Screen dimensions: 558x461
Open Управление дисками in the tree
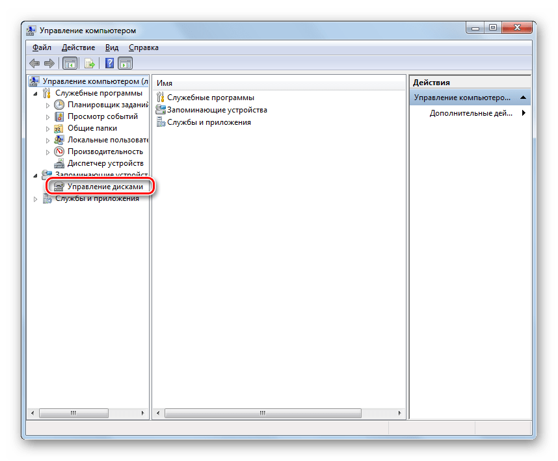click(105, 187)
